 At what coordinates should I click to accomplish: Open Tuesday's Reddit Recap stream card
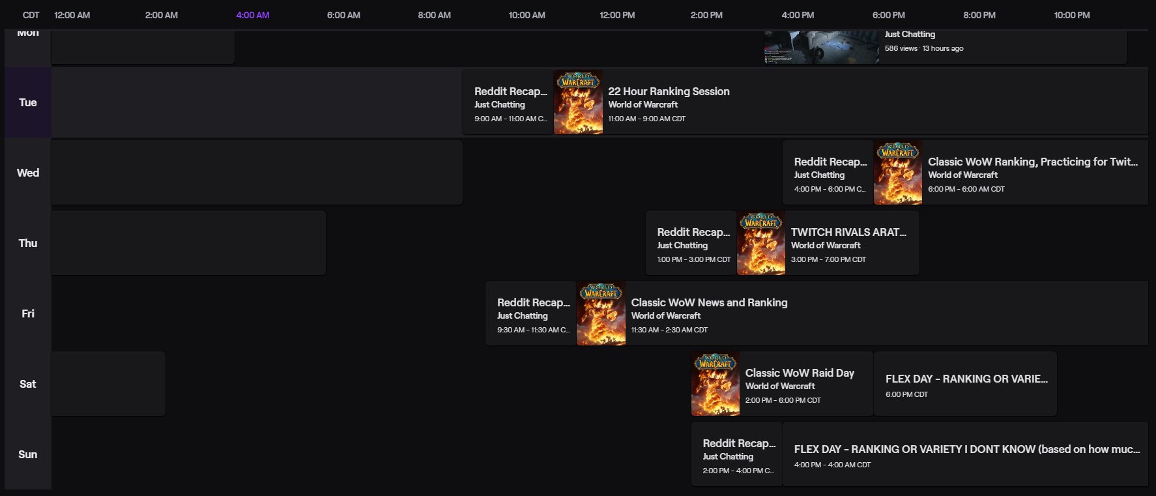[508, 102]
